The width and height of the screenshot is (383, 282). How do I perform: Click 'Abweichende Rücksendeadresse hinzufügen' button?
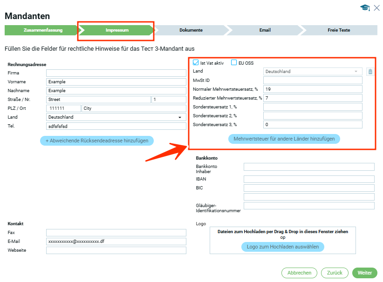(97, 141)
